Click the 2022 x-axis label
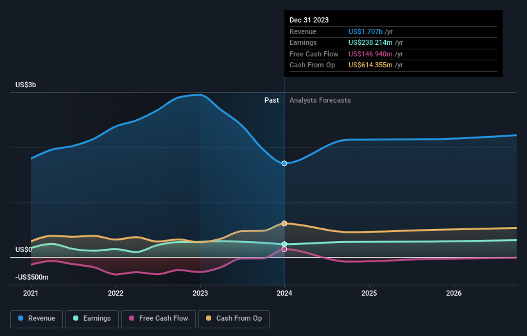The image size is (527, 336). [116, 293]
